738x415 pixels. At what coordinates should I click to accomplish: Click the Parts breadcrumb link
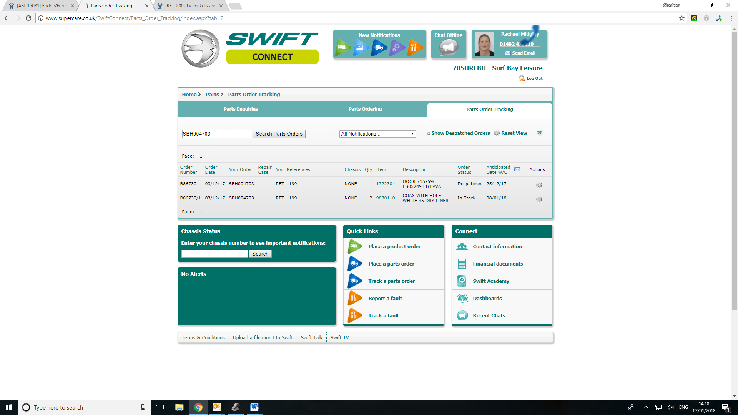212,94
